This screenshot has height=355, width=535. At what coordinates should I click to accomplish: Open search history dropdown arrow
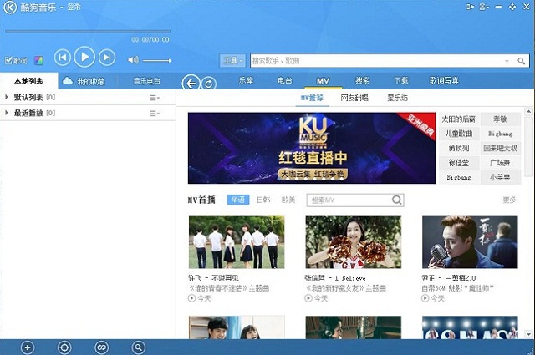tap(507, 61)
